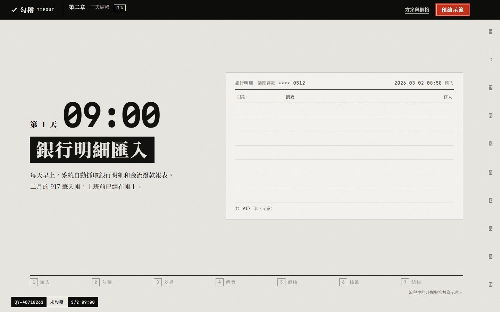Jump to the last side navigation marker
Image resolution: width=500 pixels, height=312 pixels.
[x=491, y=285]
